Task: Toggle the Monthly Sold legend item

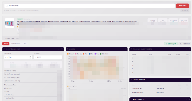Action: point(72,86)
